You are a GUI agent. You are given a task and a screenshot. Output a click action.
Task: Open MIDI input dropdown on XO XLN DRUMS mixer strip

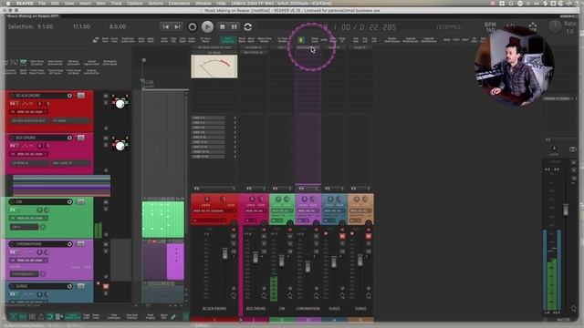(x=214, y=210)
